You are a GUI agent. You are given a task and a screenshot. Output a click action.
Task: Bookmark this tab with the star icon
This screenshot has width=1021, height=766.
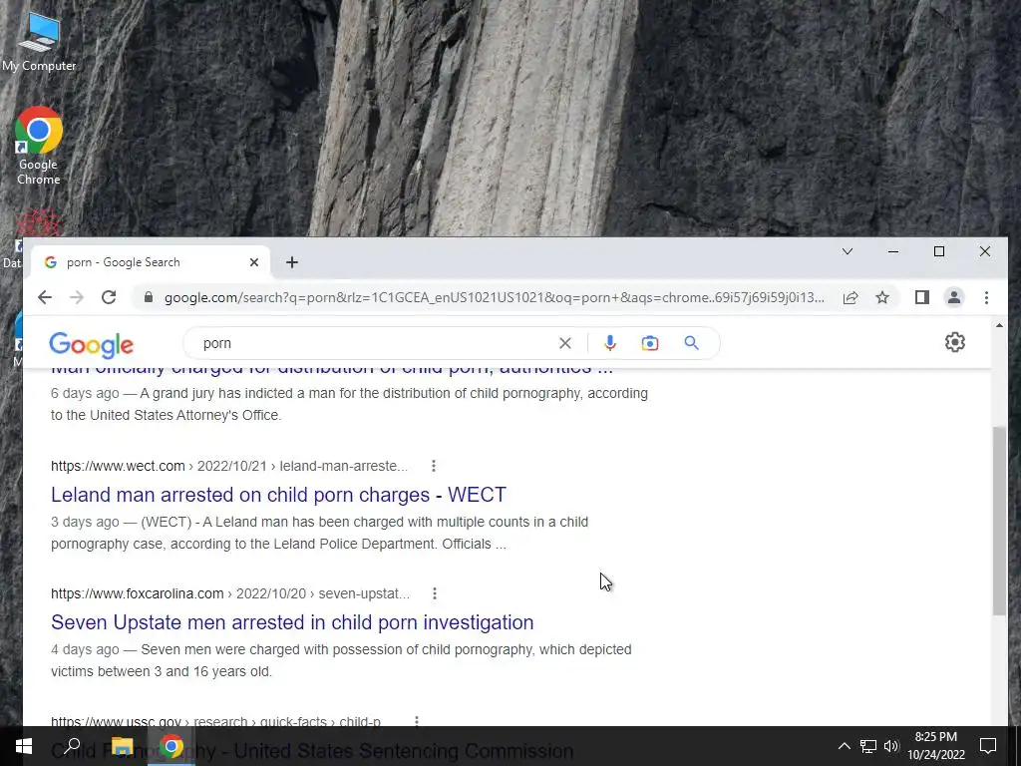[x=882, y=297]
